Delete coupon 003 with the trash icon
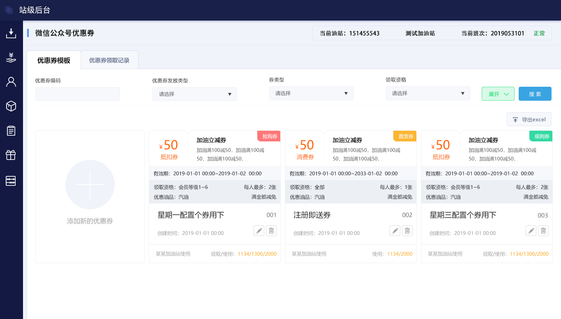The image size is (561, 319). click(x=543, y=231)
